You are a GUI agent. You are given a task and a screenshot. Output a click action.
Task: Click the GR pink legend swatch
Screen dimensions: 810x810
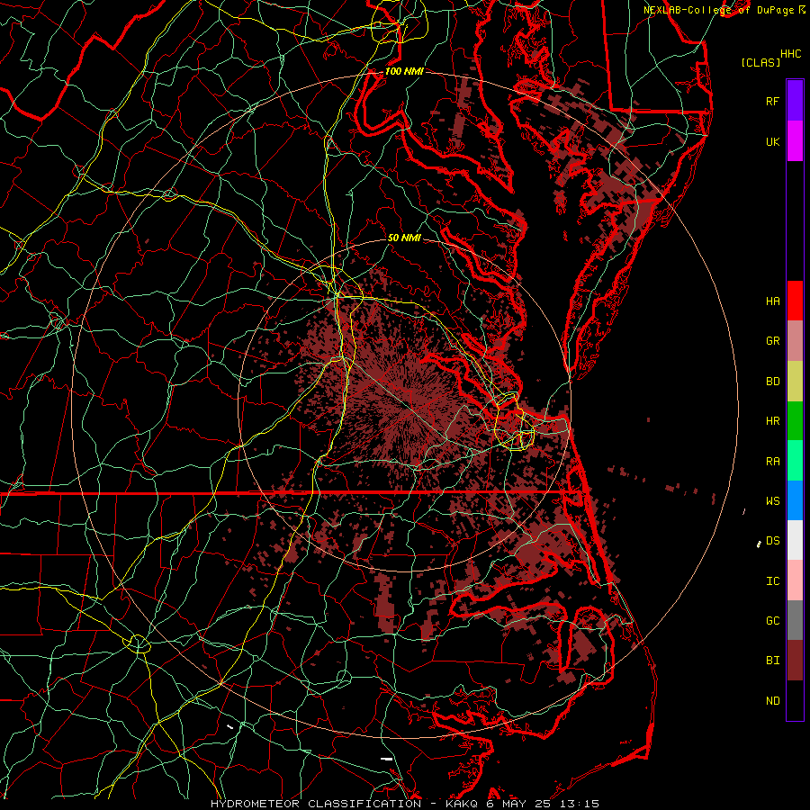[795, 340]
